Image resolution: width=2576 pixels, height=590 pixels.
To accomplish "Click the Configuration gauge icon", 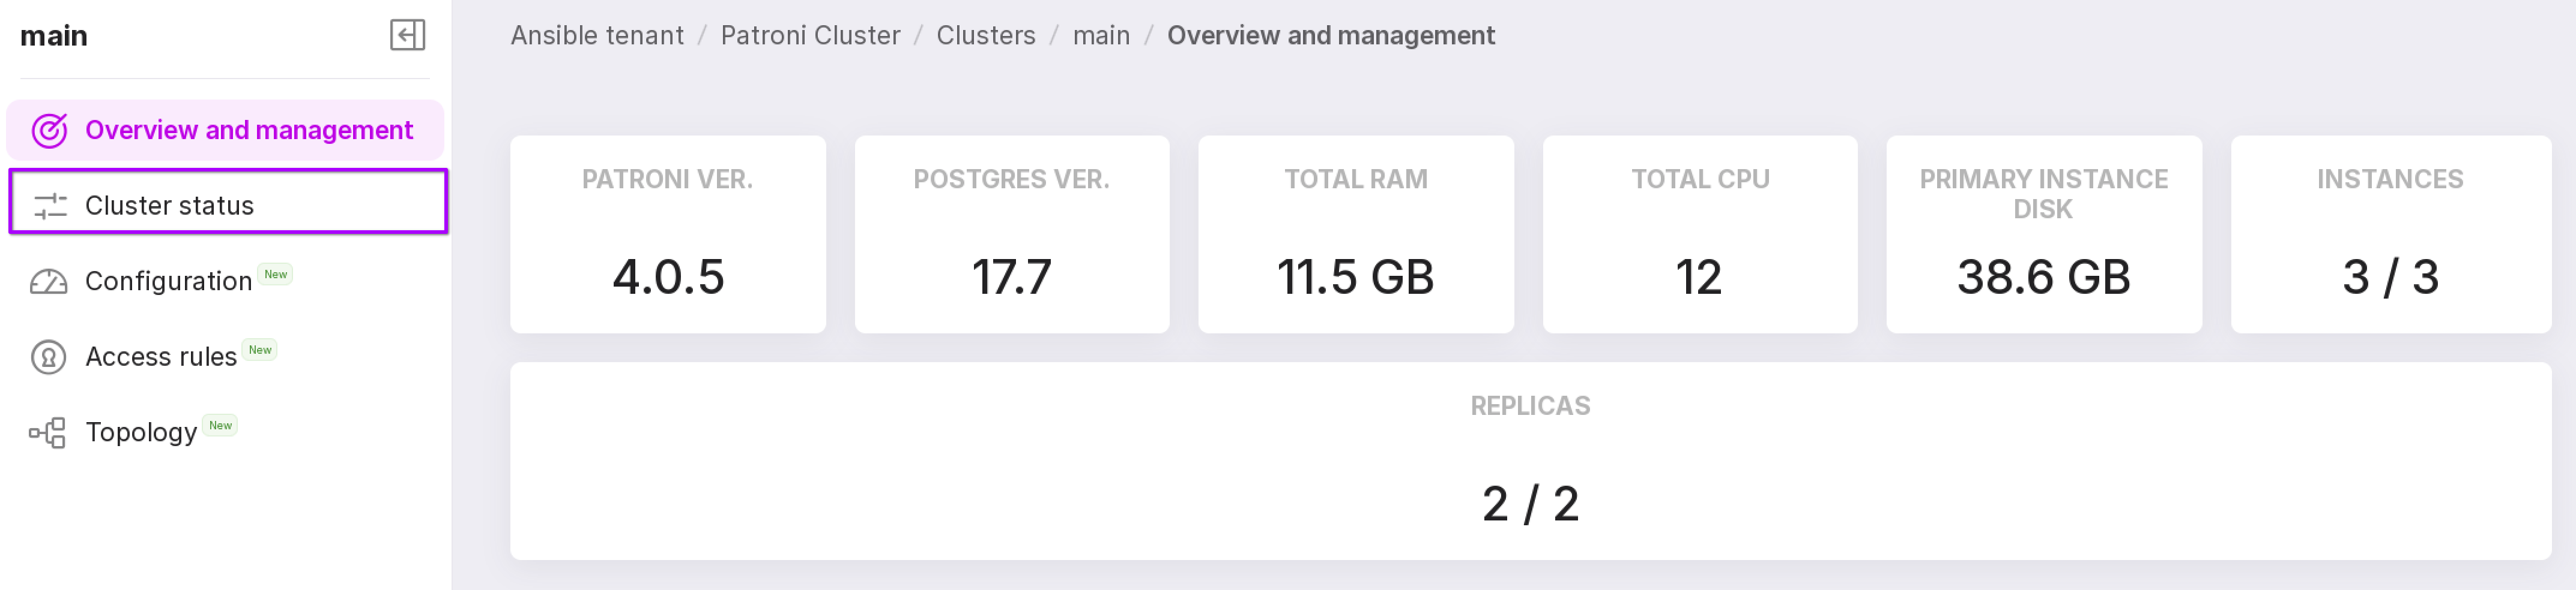I will coord(49,282).
